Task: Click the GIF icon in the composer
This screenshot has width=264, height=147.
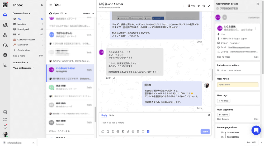Action: 118,131
